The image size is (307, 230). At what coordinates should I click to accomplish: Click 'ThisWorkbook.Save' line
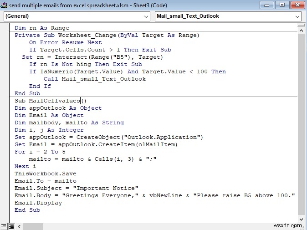point(46,174)
